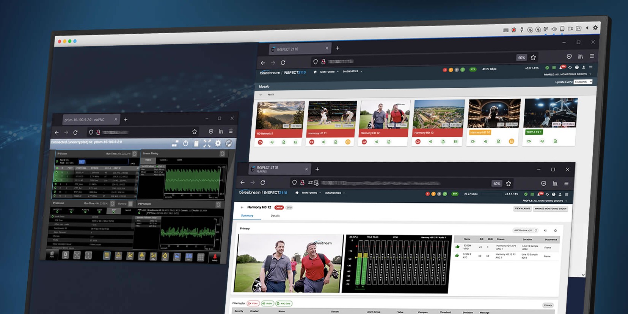The width and height of the screenshot is (628, 314).
Task: Click the red Activity bell in Prism bottom bar
Action: coord(215,258)
